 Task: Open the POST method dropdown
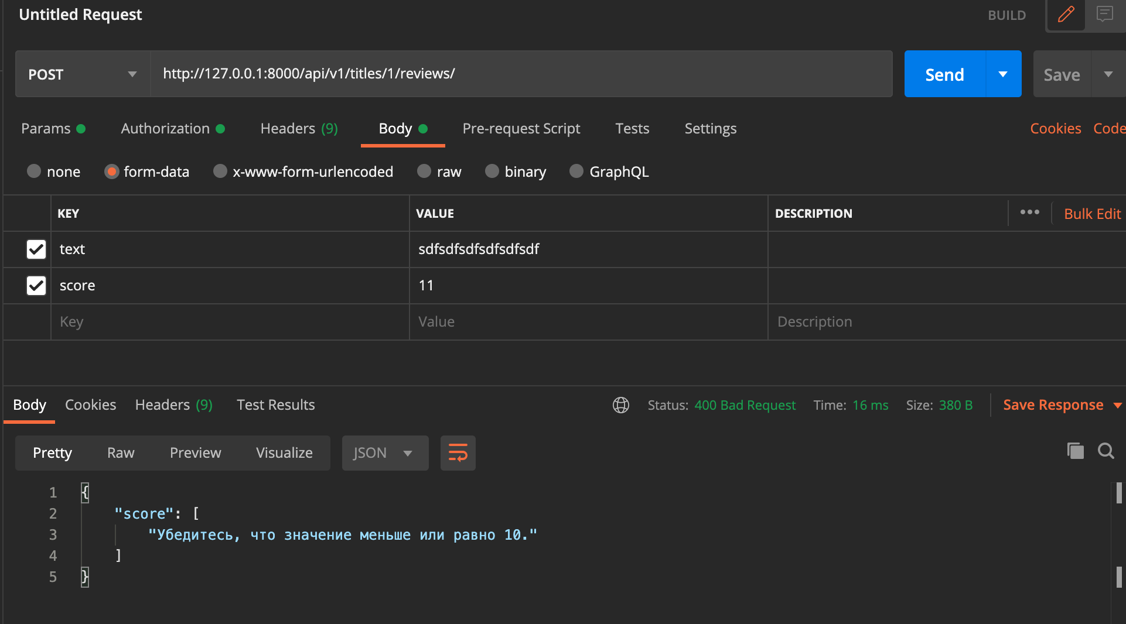83,74
